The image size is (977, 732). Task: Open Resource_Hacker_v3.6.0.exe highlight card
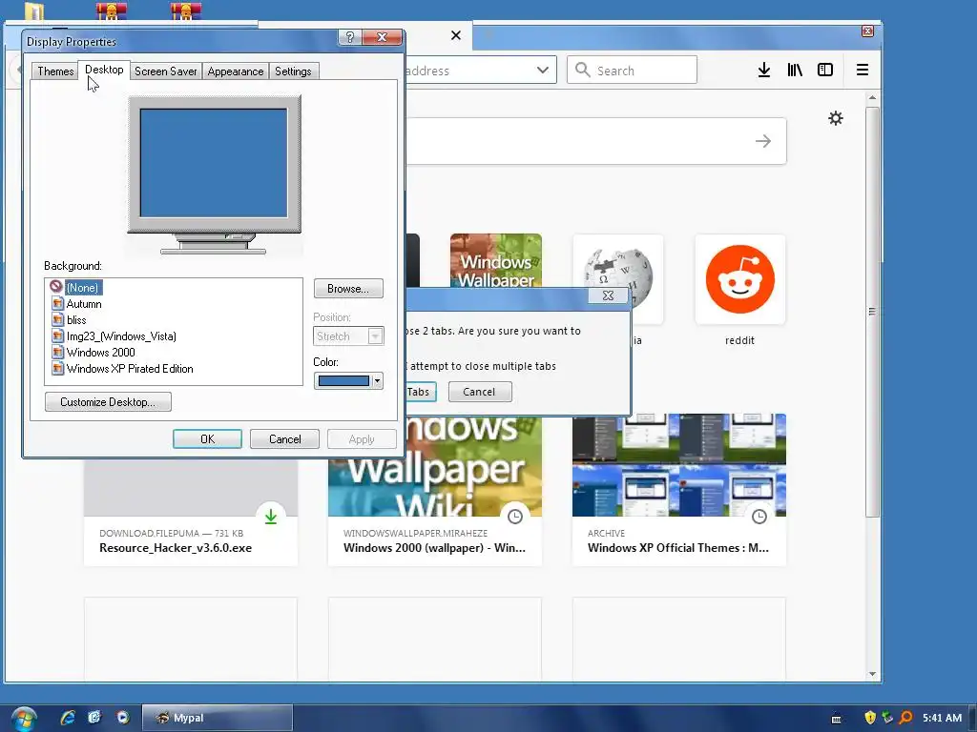point(191,514)
